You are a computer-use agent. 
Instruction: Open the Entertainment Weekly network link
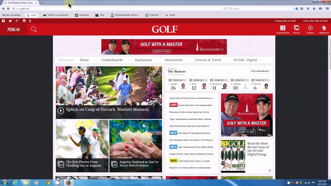(x=125, y=15)
